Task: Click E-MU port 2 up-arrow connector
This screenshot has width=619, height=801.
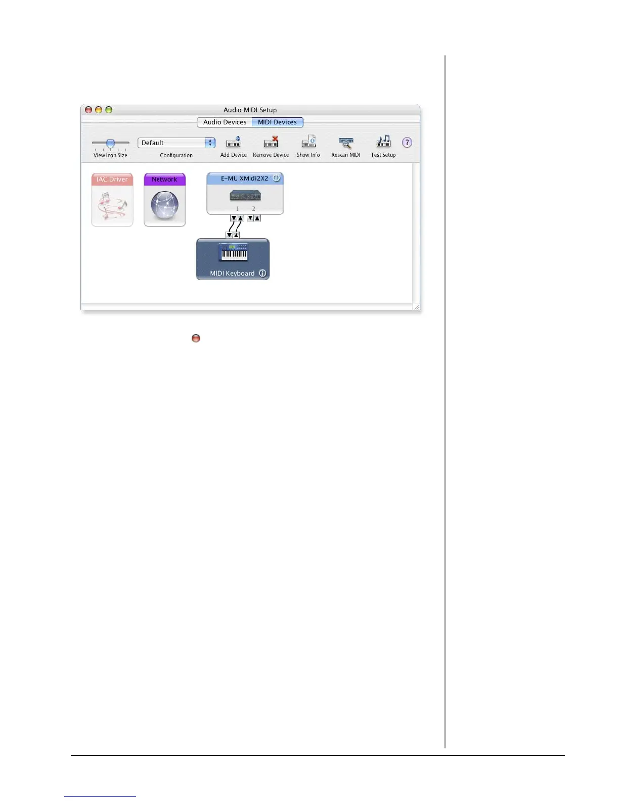Action: pyautogui.click(x=257, y=218)
